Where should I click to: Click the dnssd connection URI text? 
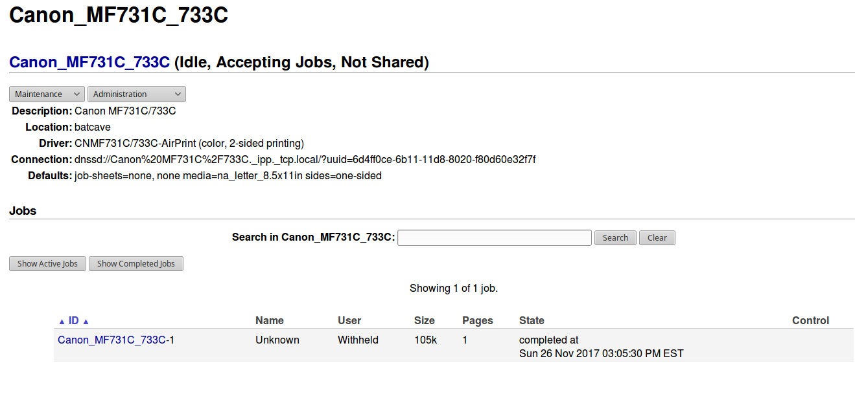(x=305, y=160)
